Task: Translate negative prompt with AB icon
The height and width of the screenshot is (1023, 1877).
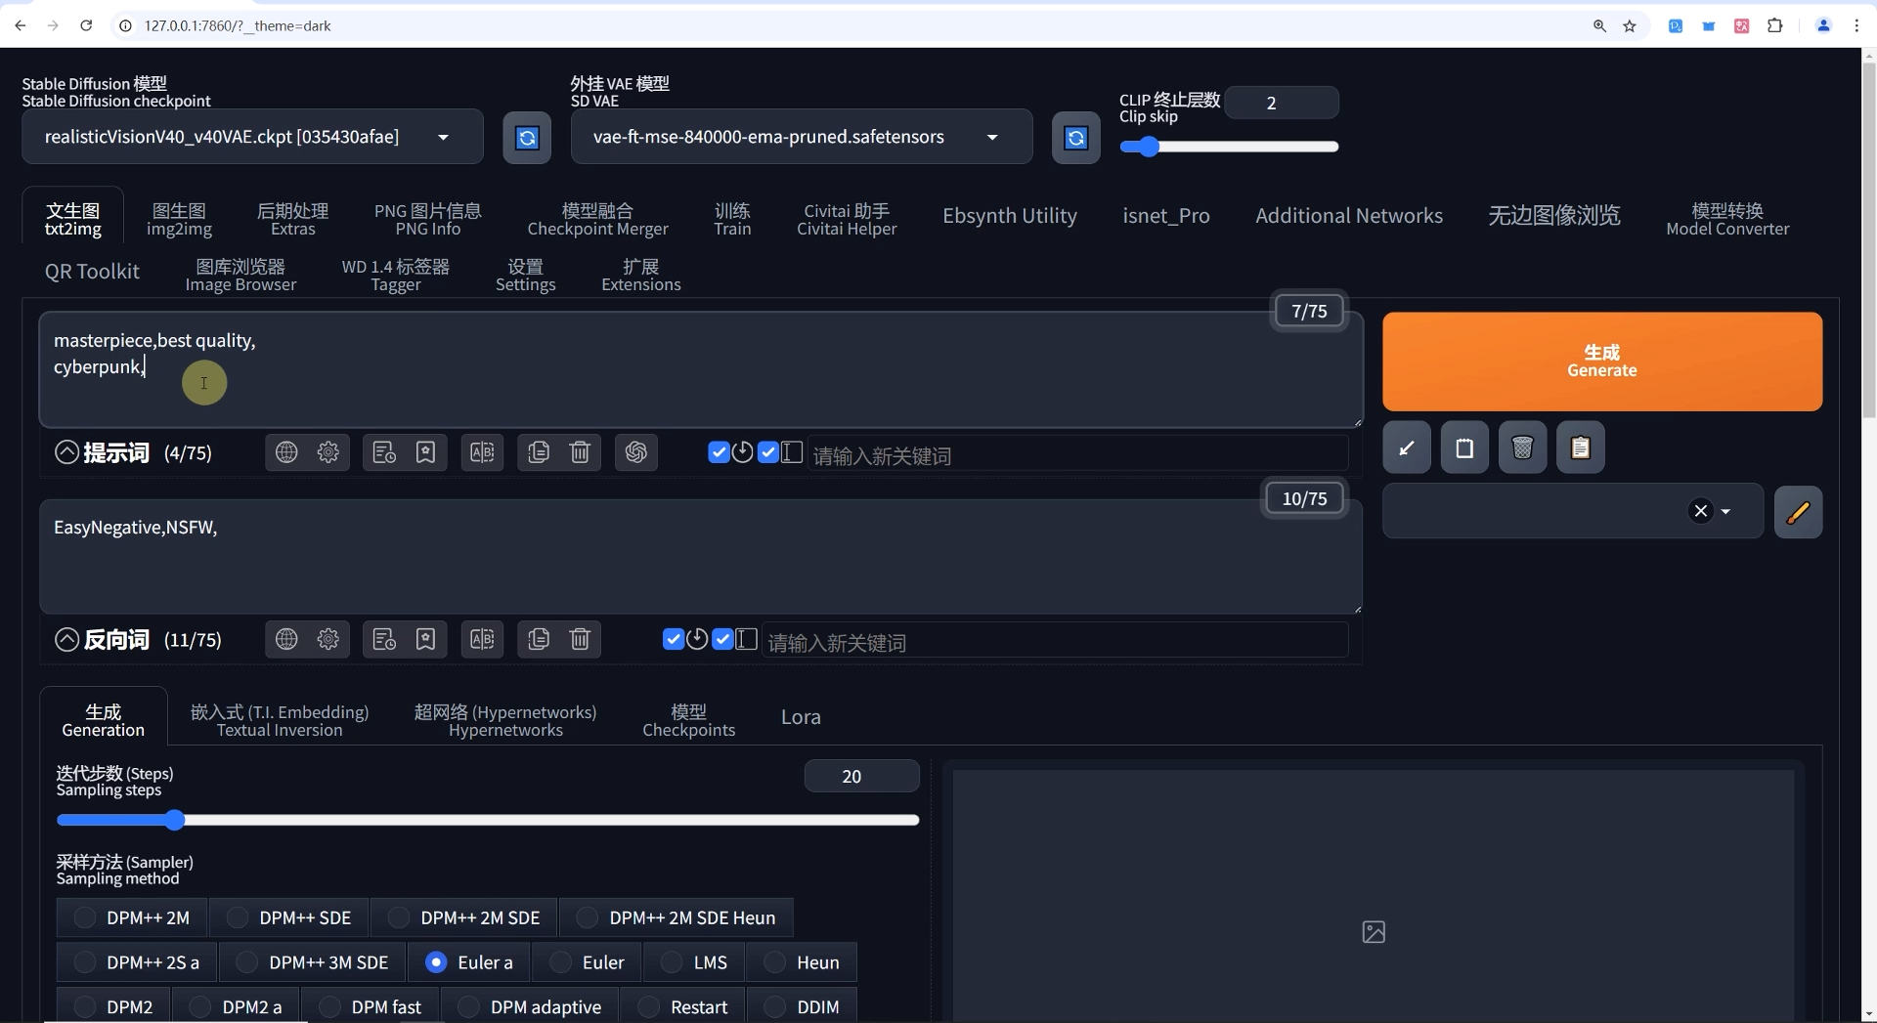Action: 482,639
